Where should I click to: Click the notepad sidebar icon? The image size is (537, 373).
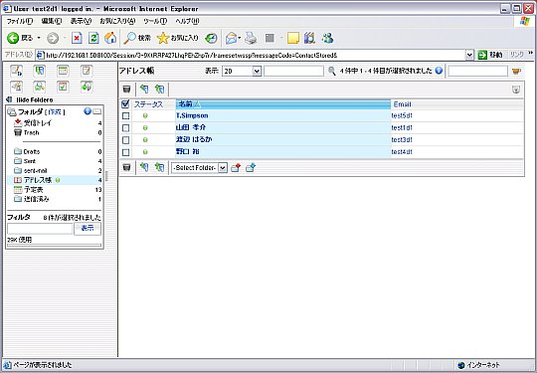click(87, 71)
